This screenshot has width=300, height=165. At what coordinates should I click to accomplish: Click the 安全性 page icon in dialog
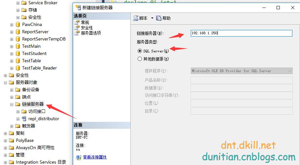[x=77, y=28]
